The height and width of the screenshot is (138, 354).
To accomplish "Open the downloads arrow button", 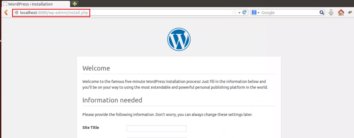I will click(x=331, y=12).
